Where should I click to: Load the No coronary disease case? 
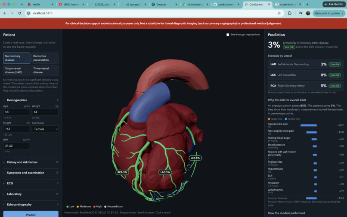[x=17, y=58]
